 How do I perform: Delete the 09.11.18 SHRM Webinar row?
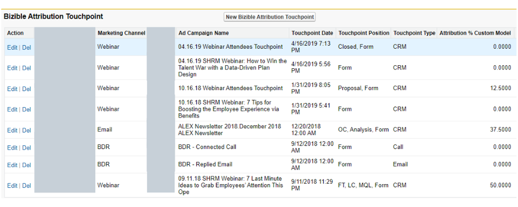pyautogui.click(x=26, y=186)
